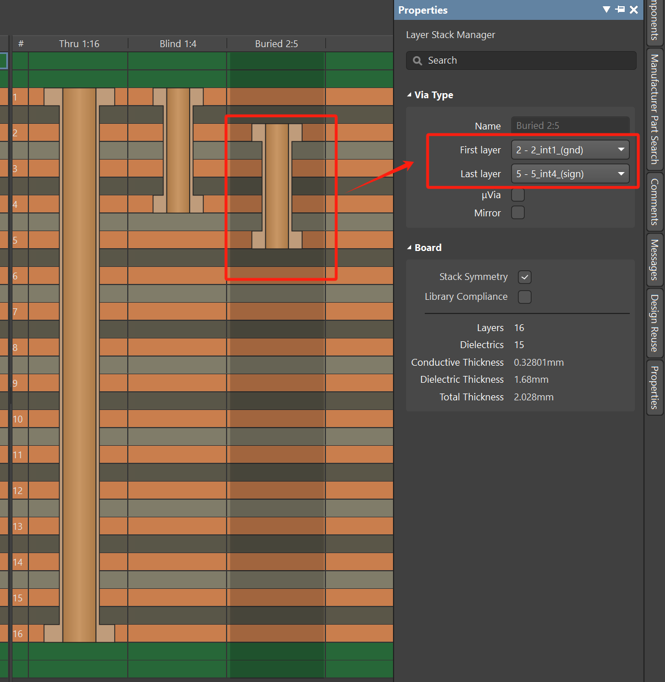Uncheck Stack Symmetry
Viewport: 665px width, 682px height.
(525, 277)
